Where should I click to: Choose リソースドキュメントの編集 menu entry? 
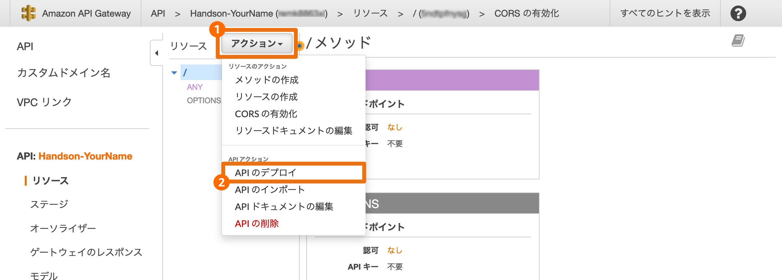294,131
